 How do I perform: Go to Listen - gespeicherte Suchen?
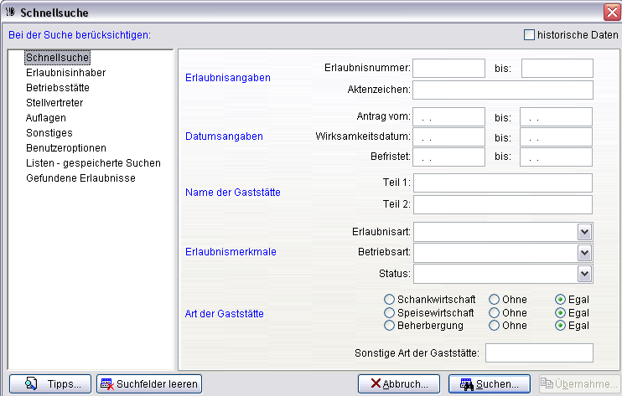[93, 163]
